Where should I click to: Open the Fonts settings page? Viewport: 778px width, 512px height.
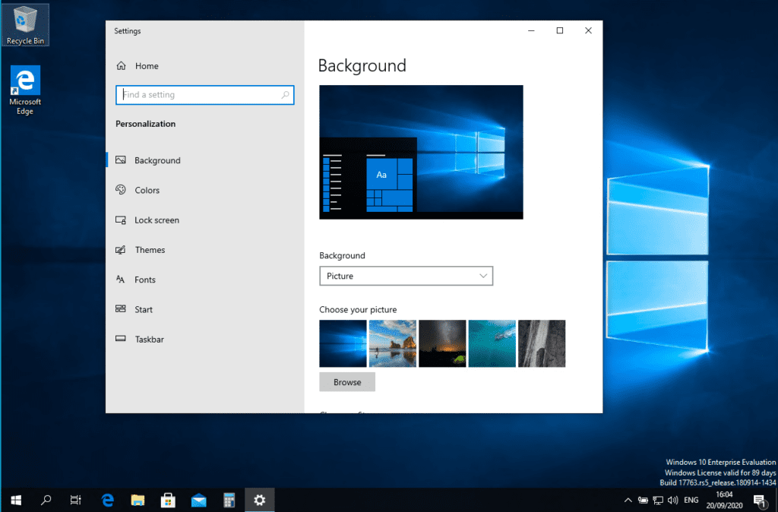tap(205, 280)
